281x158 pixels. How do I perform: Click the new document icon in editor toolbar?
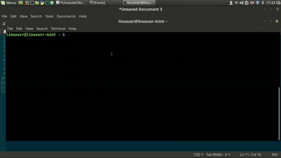point(4,24)
